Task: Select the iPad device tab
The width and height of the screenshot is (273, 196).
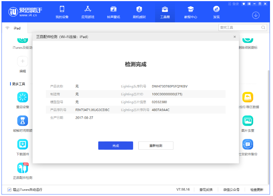Action: (x=15, y=28)
